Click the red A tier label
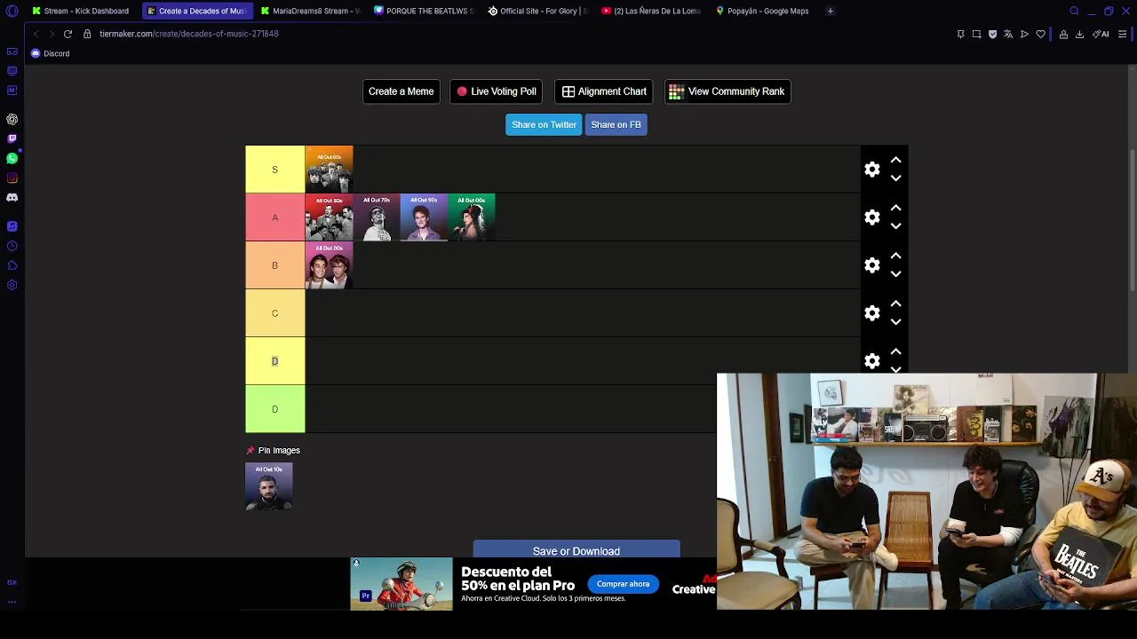 pos(275,217)
